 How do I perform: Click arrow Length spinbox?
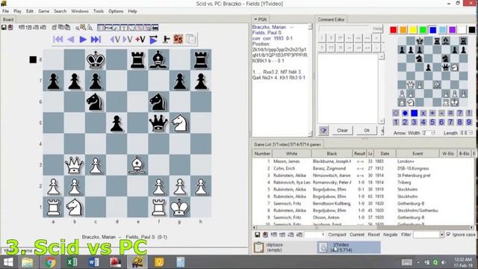click(466, 133)
